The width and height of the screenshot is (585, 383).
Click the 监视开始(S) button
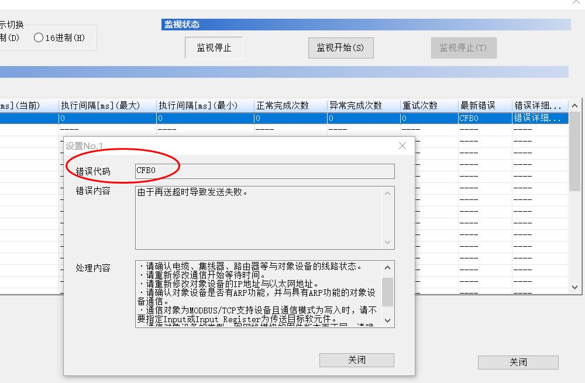(340, 48)
